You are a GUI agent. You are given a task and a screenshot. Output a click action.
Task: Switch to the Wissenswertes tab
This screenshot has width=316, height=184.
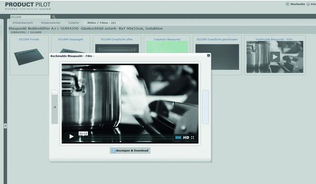pos(50,23)
